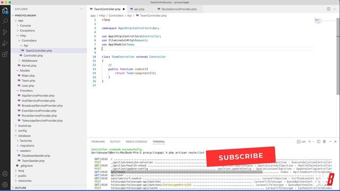Open the Extensions view

[x=5, y=54]
